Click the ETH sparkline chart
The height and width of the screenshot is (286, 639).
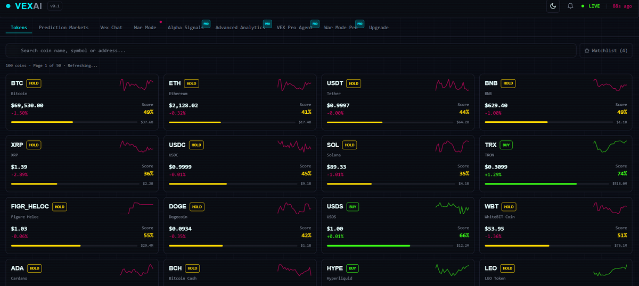(x=294, y=85)
